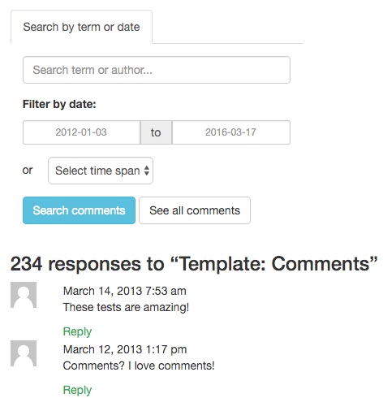Reply to the 'I love comments!' comment
383x398 pixels.
tap(77, 390)
